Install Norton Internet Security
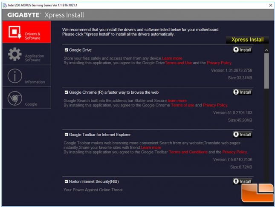The width and height of the screenshot is (275, 207). coord(243,181)
